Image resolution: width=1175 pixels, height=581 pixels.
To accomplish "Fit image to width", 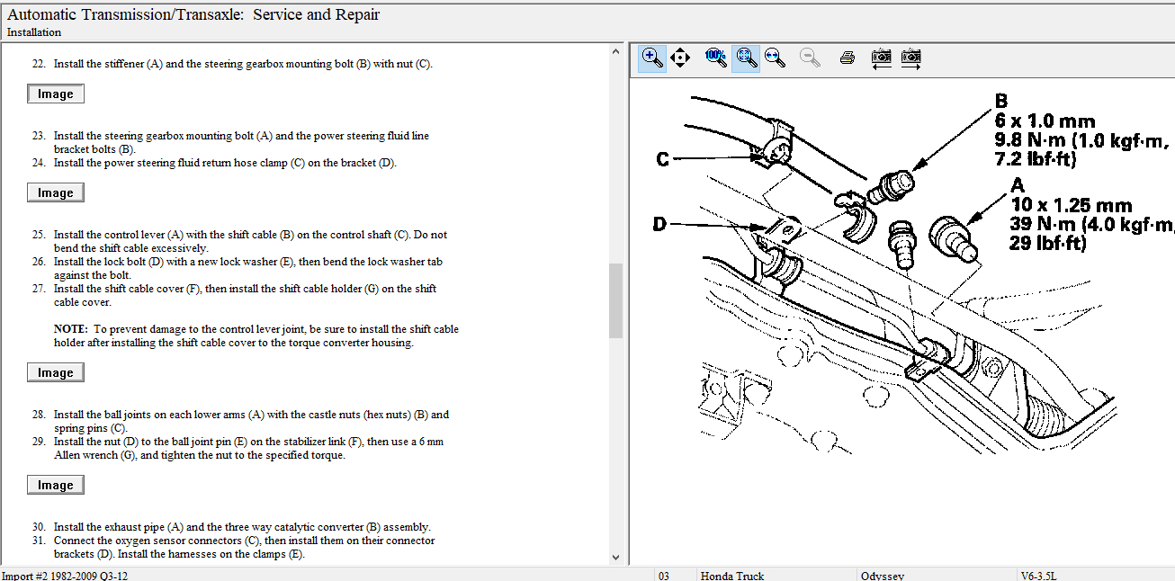I will coord(775,58).
